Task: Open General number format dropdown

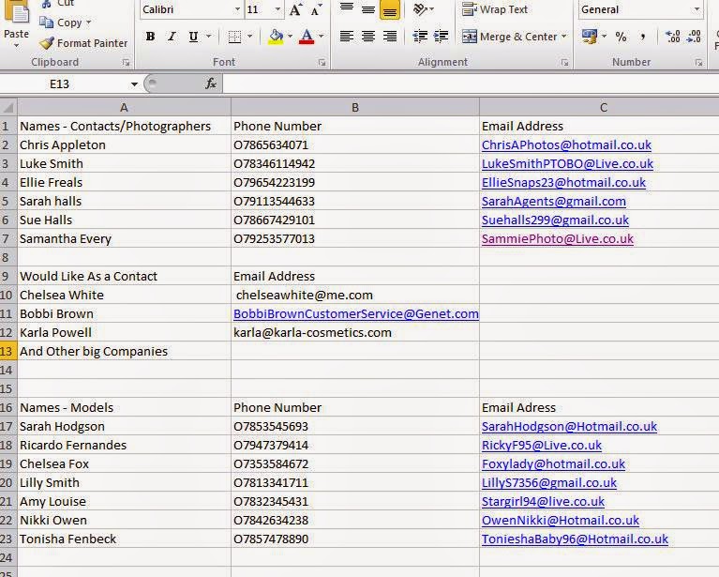Action: (697, 9)
